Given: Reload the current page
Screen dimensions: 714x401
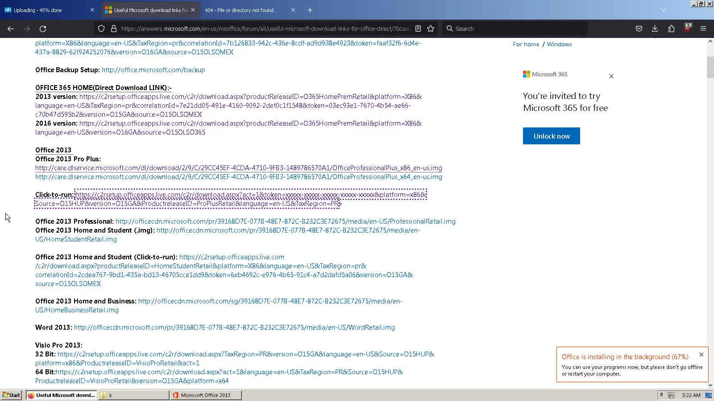Looking at the screenshot, I should point(43,29).
